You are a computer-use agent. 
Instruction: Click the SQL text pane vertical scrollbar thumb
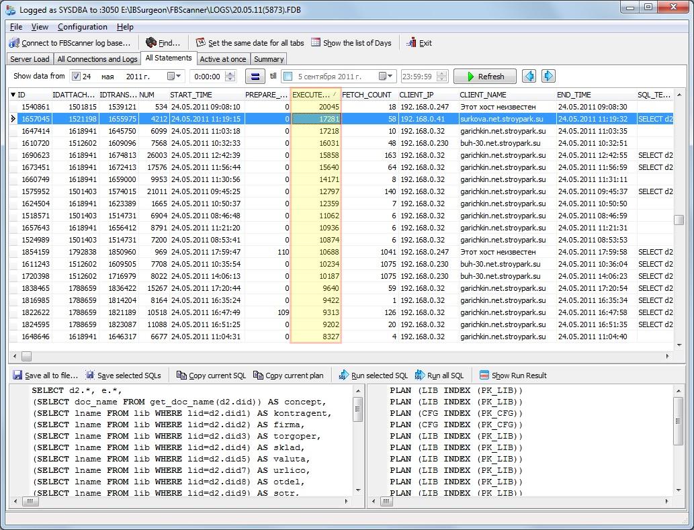pos(357,410)
